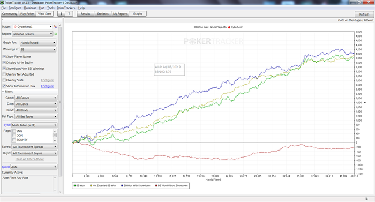Select the Graphs tab
375x202 pixels.
click(x=138, y=14)
